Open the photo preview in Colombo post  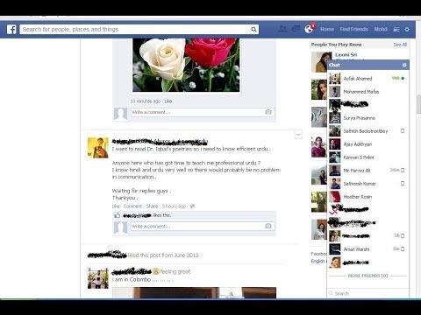point(194,293)
